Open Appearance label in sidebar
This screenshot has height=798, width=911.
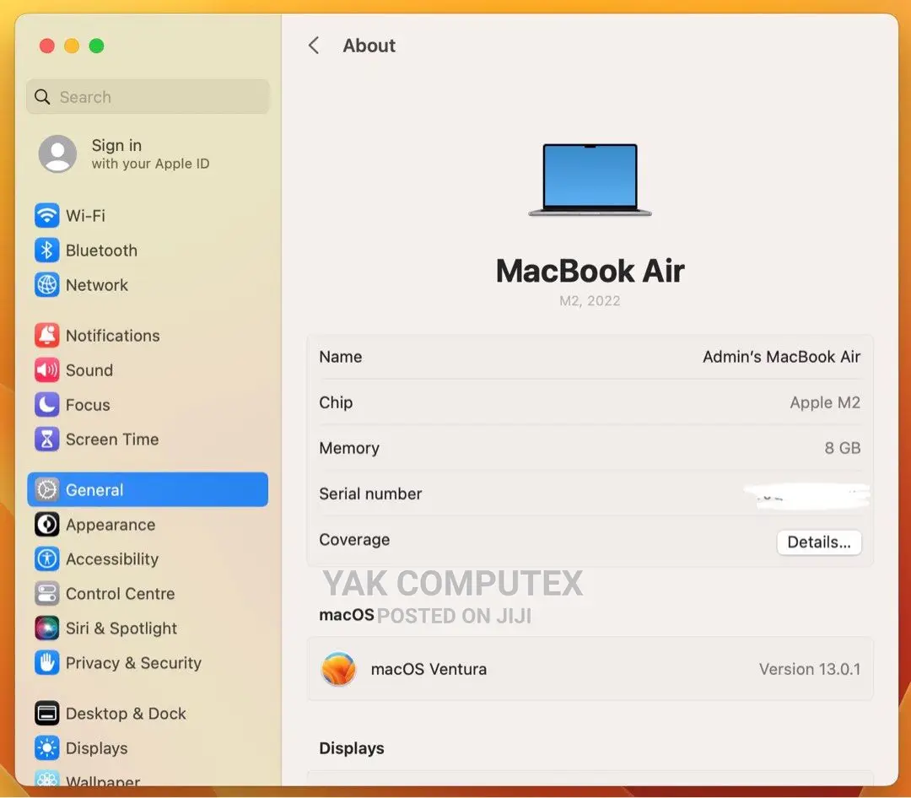click(x=111, y=524)
